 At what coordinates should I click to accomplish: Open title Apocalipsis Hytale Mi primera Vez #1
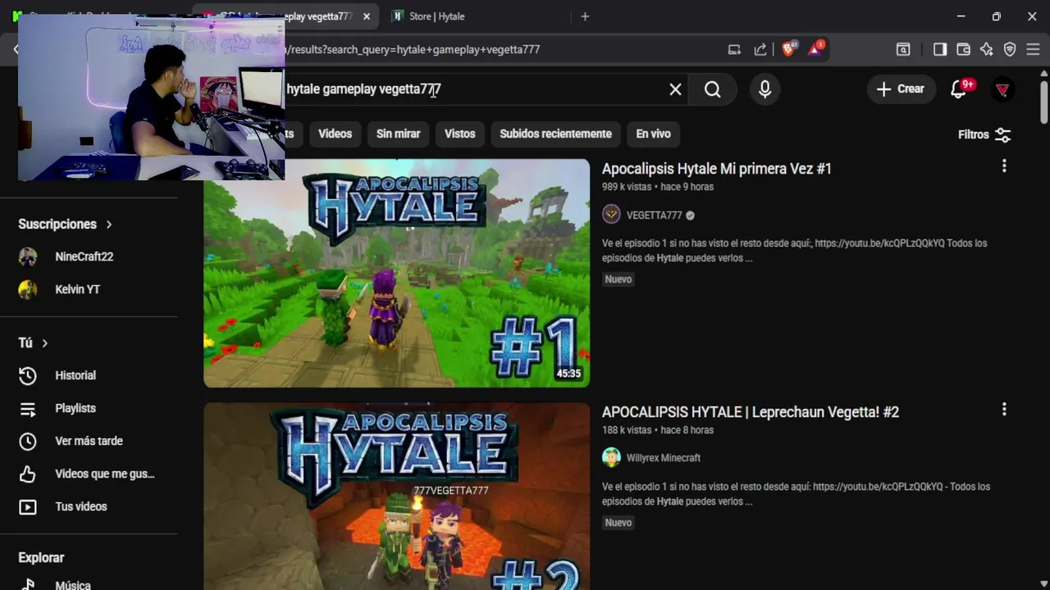click(716, 169)
